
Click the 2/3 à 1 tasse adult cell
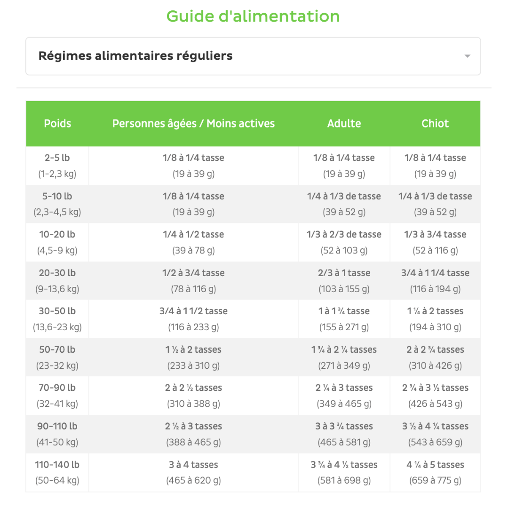tap(344, 280)
